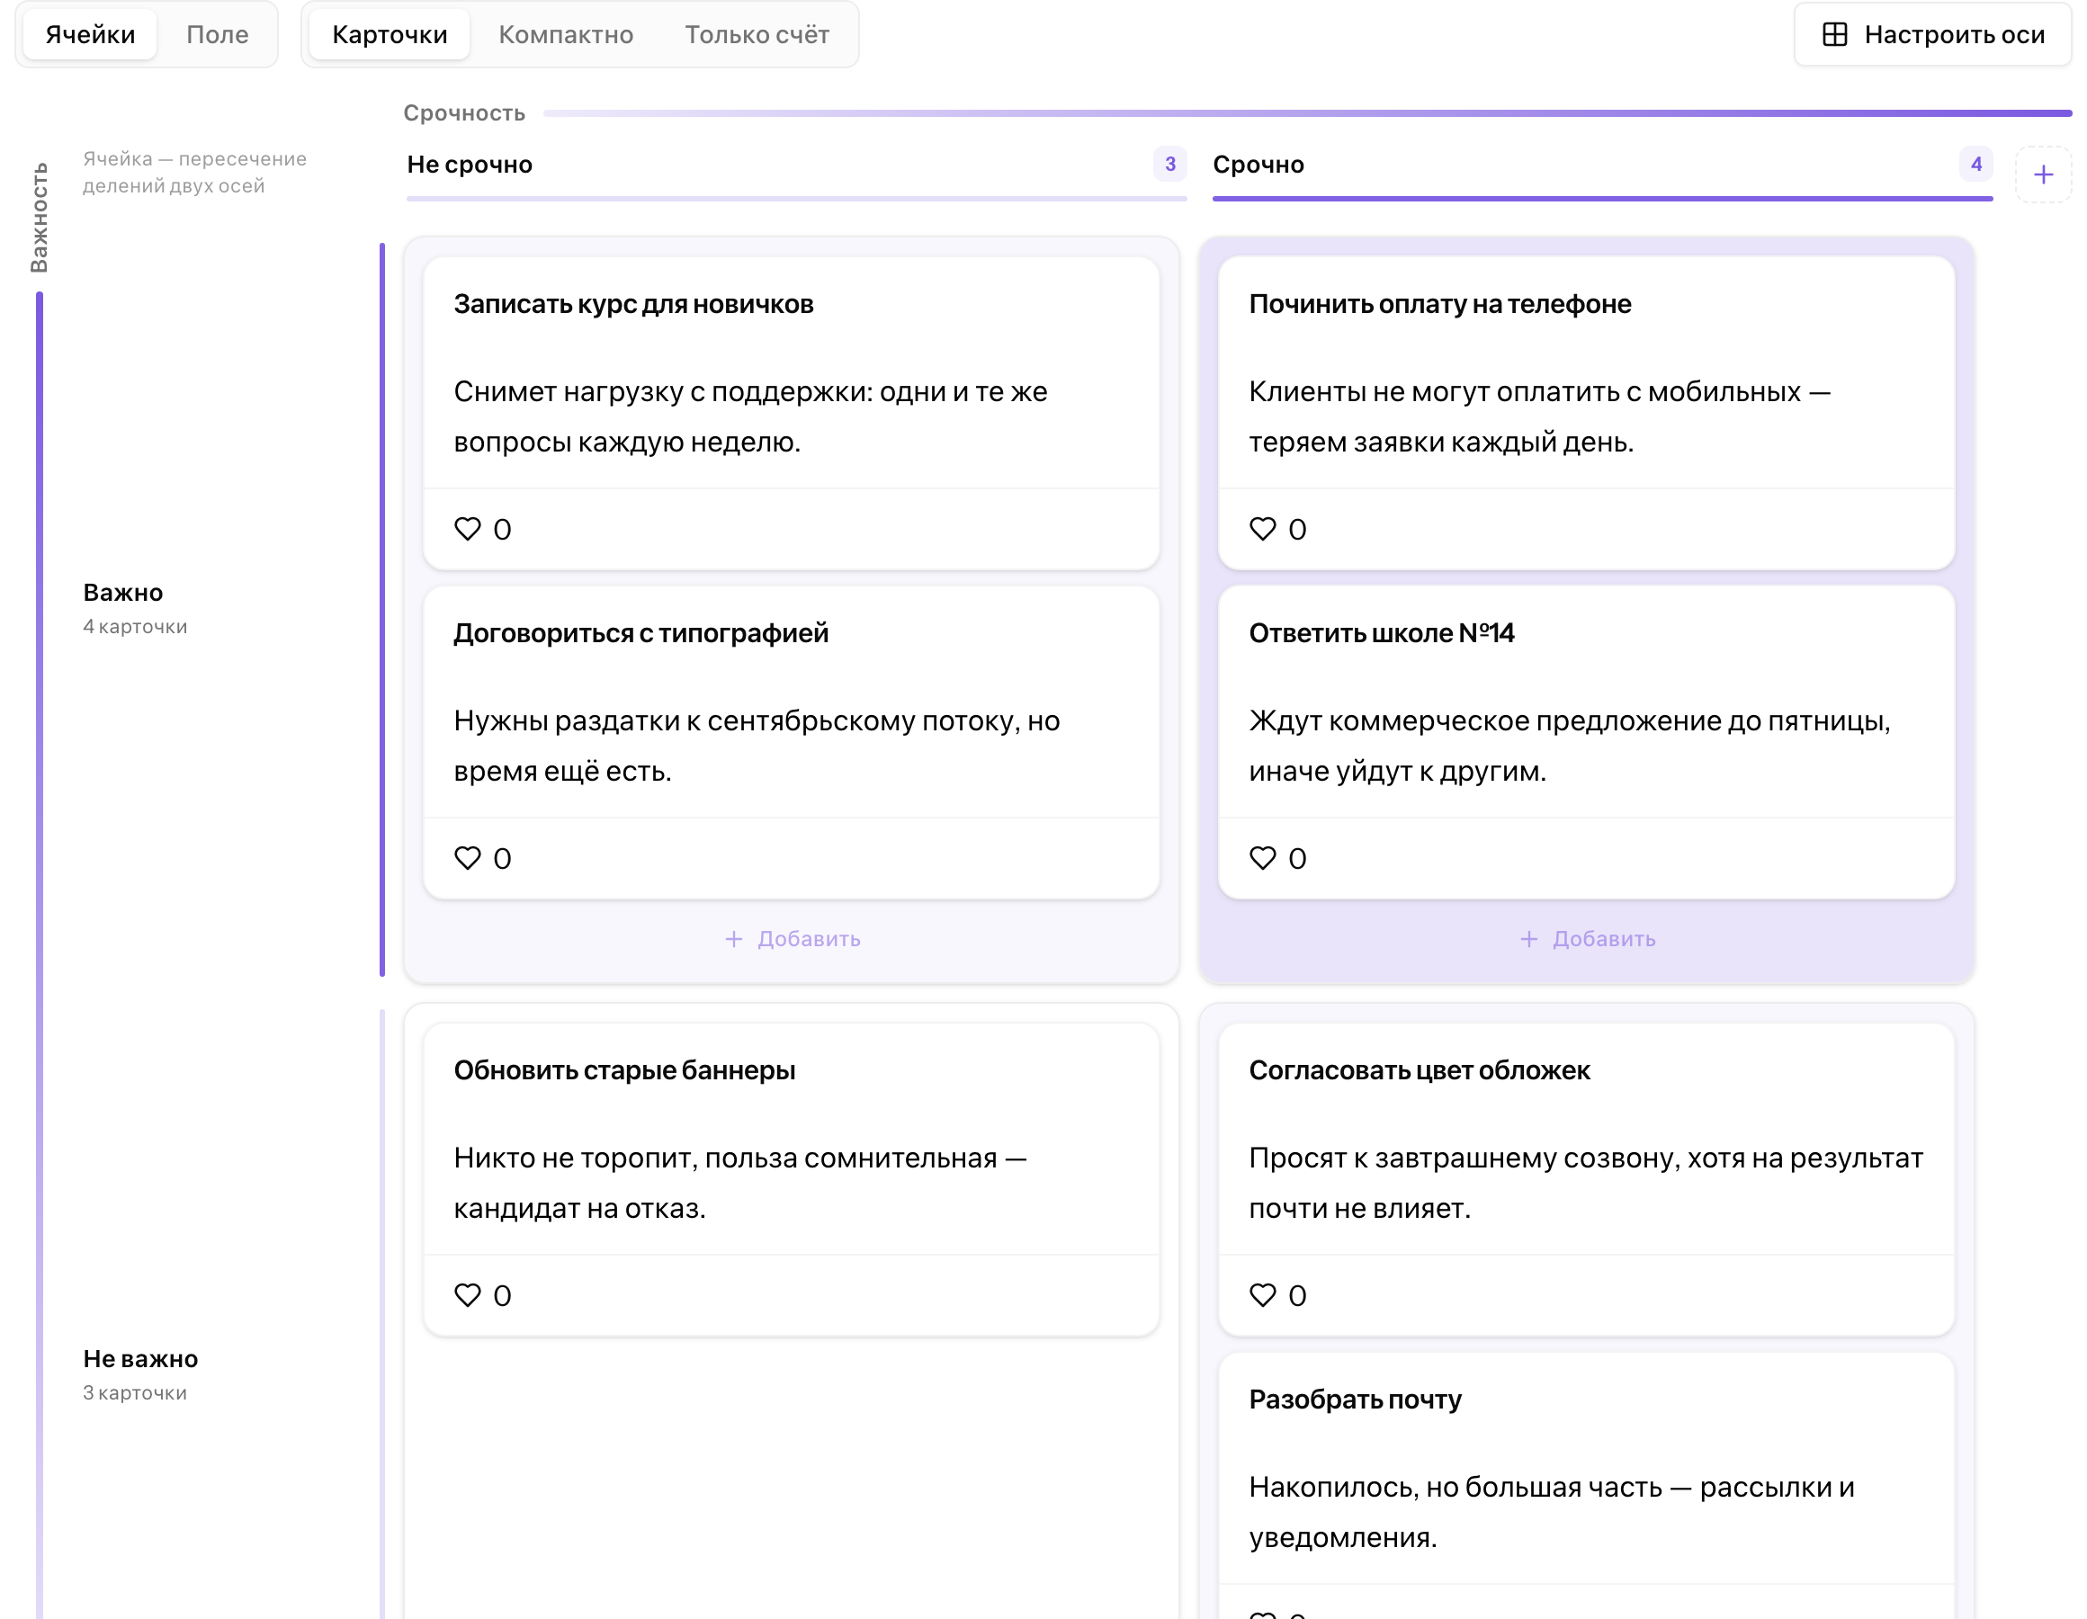Click the count badge 4 of Срочно
2087x1619 pixels.
tap(1976, 165)
